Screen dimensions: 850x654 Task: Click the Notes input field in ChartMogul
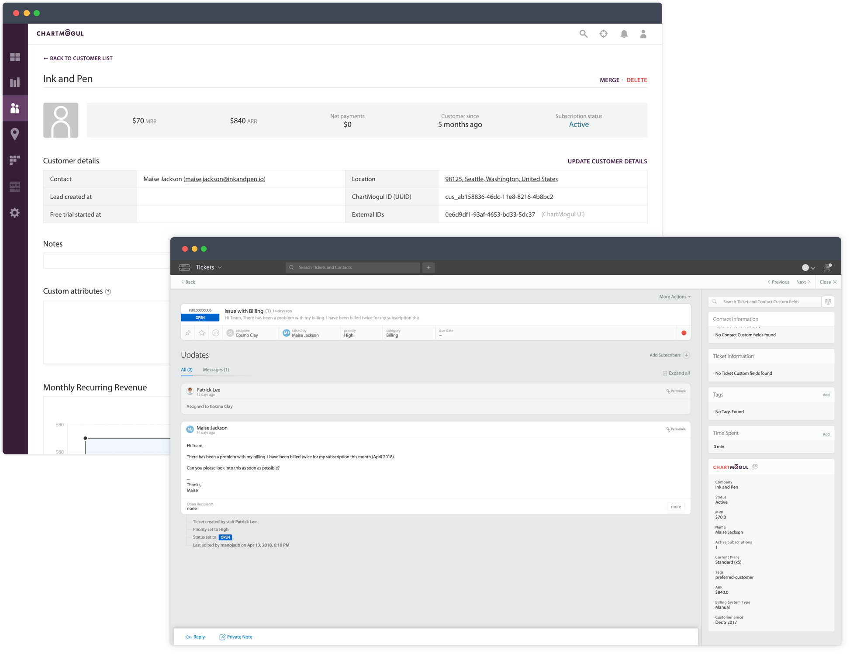(107, 260)
